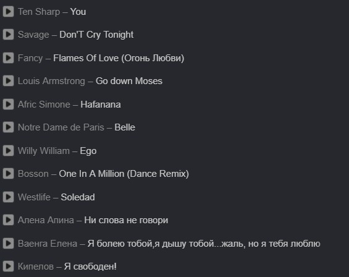
Task: Select song title Hafanana
Action: pos(101,104)
